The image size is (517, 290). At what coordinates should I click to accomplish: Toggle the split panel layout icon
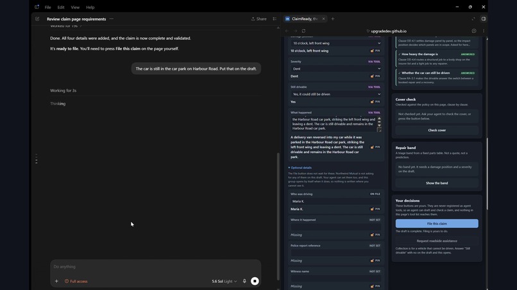tap(484, 19)
